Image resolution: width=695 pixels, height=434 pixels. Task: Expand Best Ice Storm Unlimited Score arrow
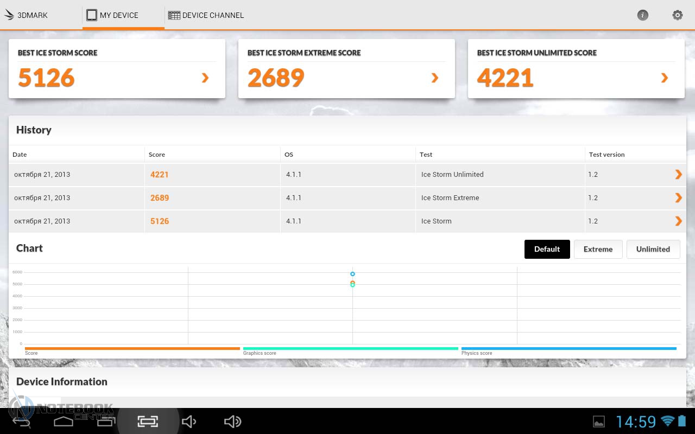[x=665, y=78]
